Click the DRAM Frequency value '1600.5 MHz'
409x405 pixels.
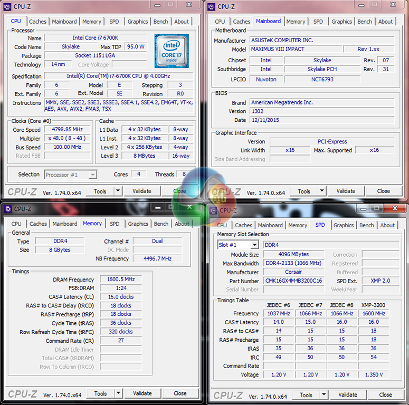(121, 279)
